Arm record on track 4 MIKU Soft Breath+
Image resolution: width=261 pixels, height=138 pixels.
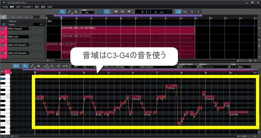(x=42, y=53)
